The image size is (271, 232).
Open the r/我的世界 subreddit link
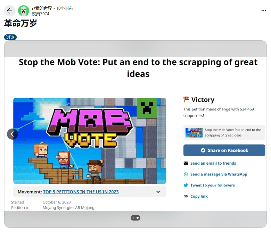click(x=42, y=8)
